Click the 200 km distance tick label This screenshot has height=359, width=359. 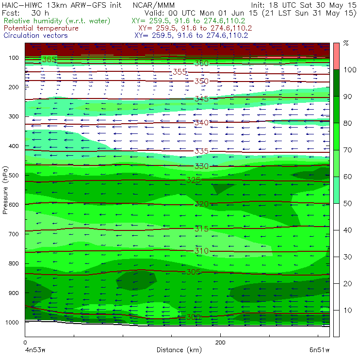[x=220, y=343]
